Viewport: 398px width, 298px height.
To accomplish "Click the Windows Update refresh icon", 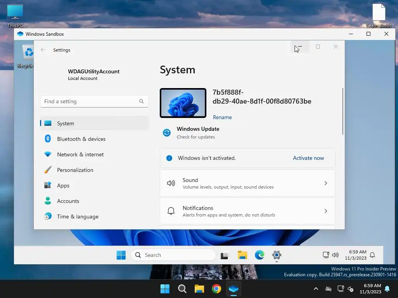I will (167, 133).
